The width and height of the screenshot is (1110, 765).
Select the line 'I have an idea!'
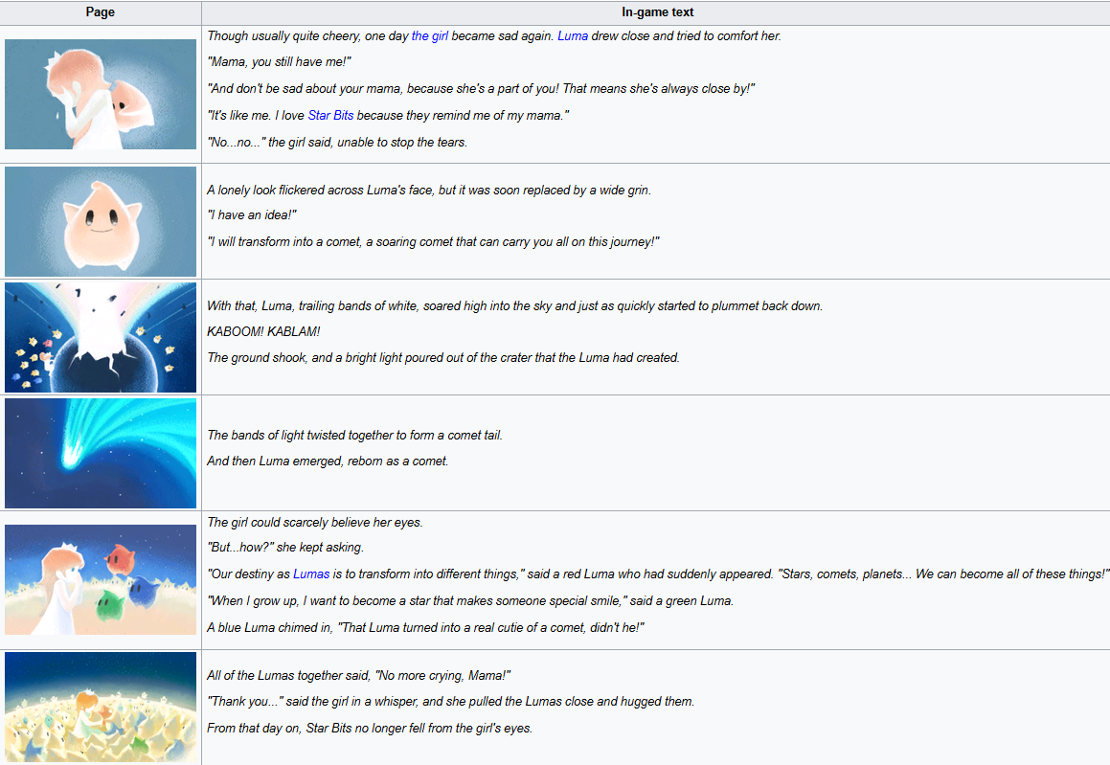click(x=251, y=215)
